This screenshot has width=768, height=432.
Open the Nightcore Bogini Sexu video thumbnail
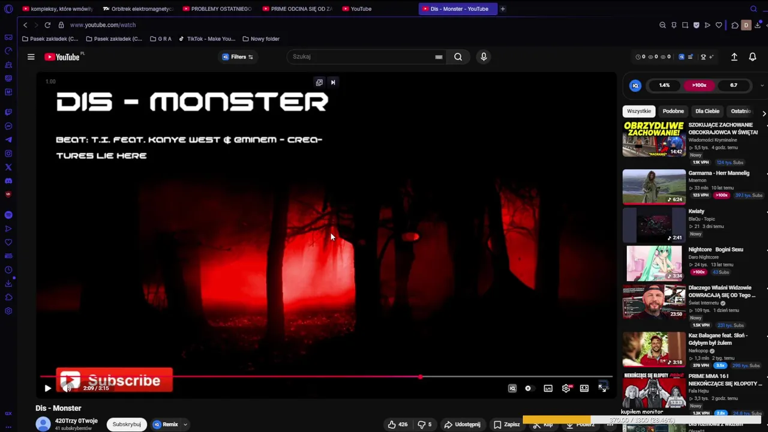point(654,263)
